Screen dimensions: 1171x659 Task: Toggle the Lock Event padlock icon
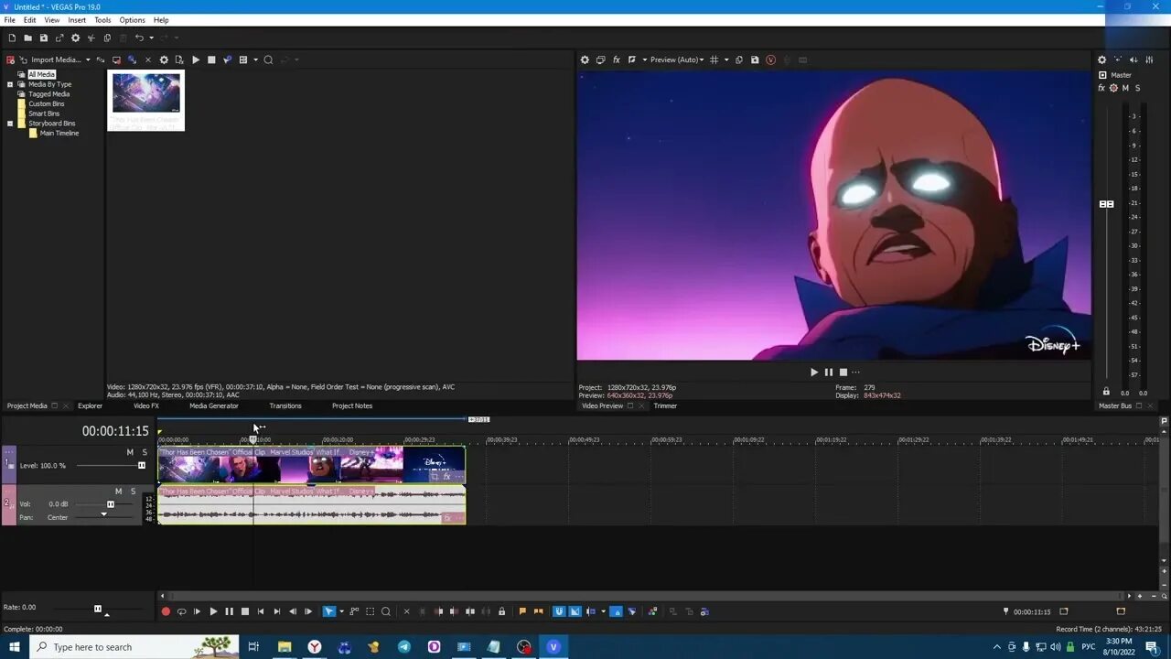(501, 611)
